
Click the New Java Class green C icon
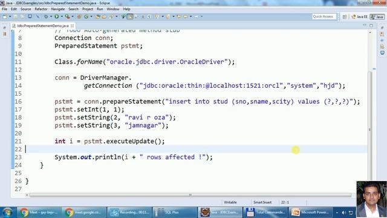pyautogui.click(x=86, y=16)
